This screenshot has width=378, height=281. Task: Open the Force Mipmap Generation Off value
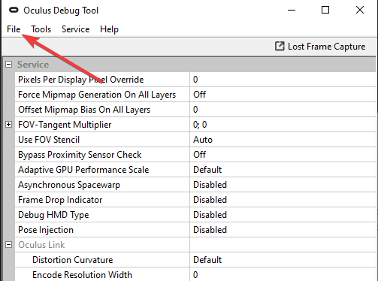coord(283,95)
